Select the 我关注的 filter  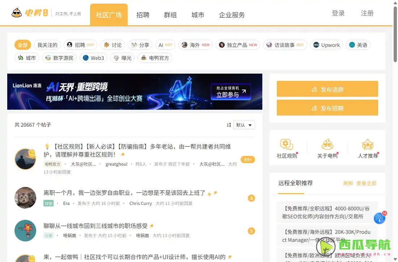pyautogui.click(x=47, y=45)
